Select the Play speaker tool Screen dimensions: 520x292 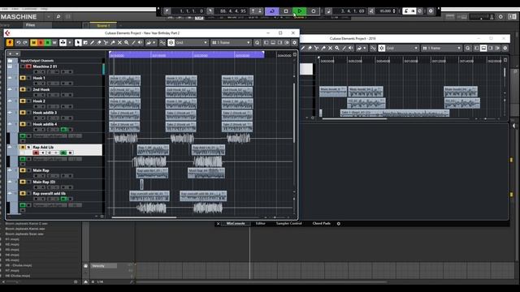141,43
